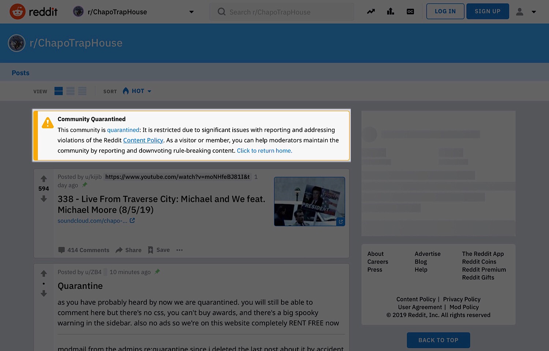Open the Popular trending arrow icon
The image size is (549, 351).
(x=371, y=12)
